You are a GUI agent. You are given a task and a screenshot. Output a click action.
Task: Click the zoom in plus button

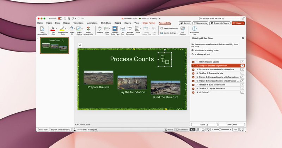(231, 130)
